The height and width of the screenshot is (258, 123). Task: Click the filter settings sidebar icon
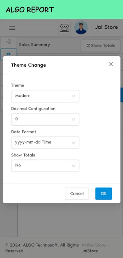point(9,42)
